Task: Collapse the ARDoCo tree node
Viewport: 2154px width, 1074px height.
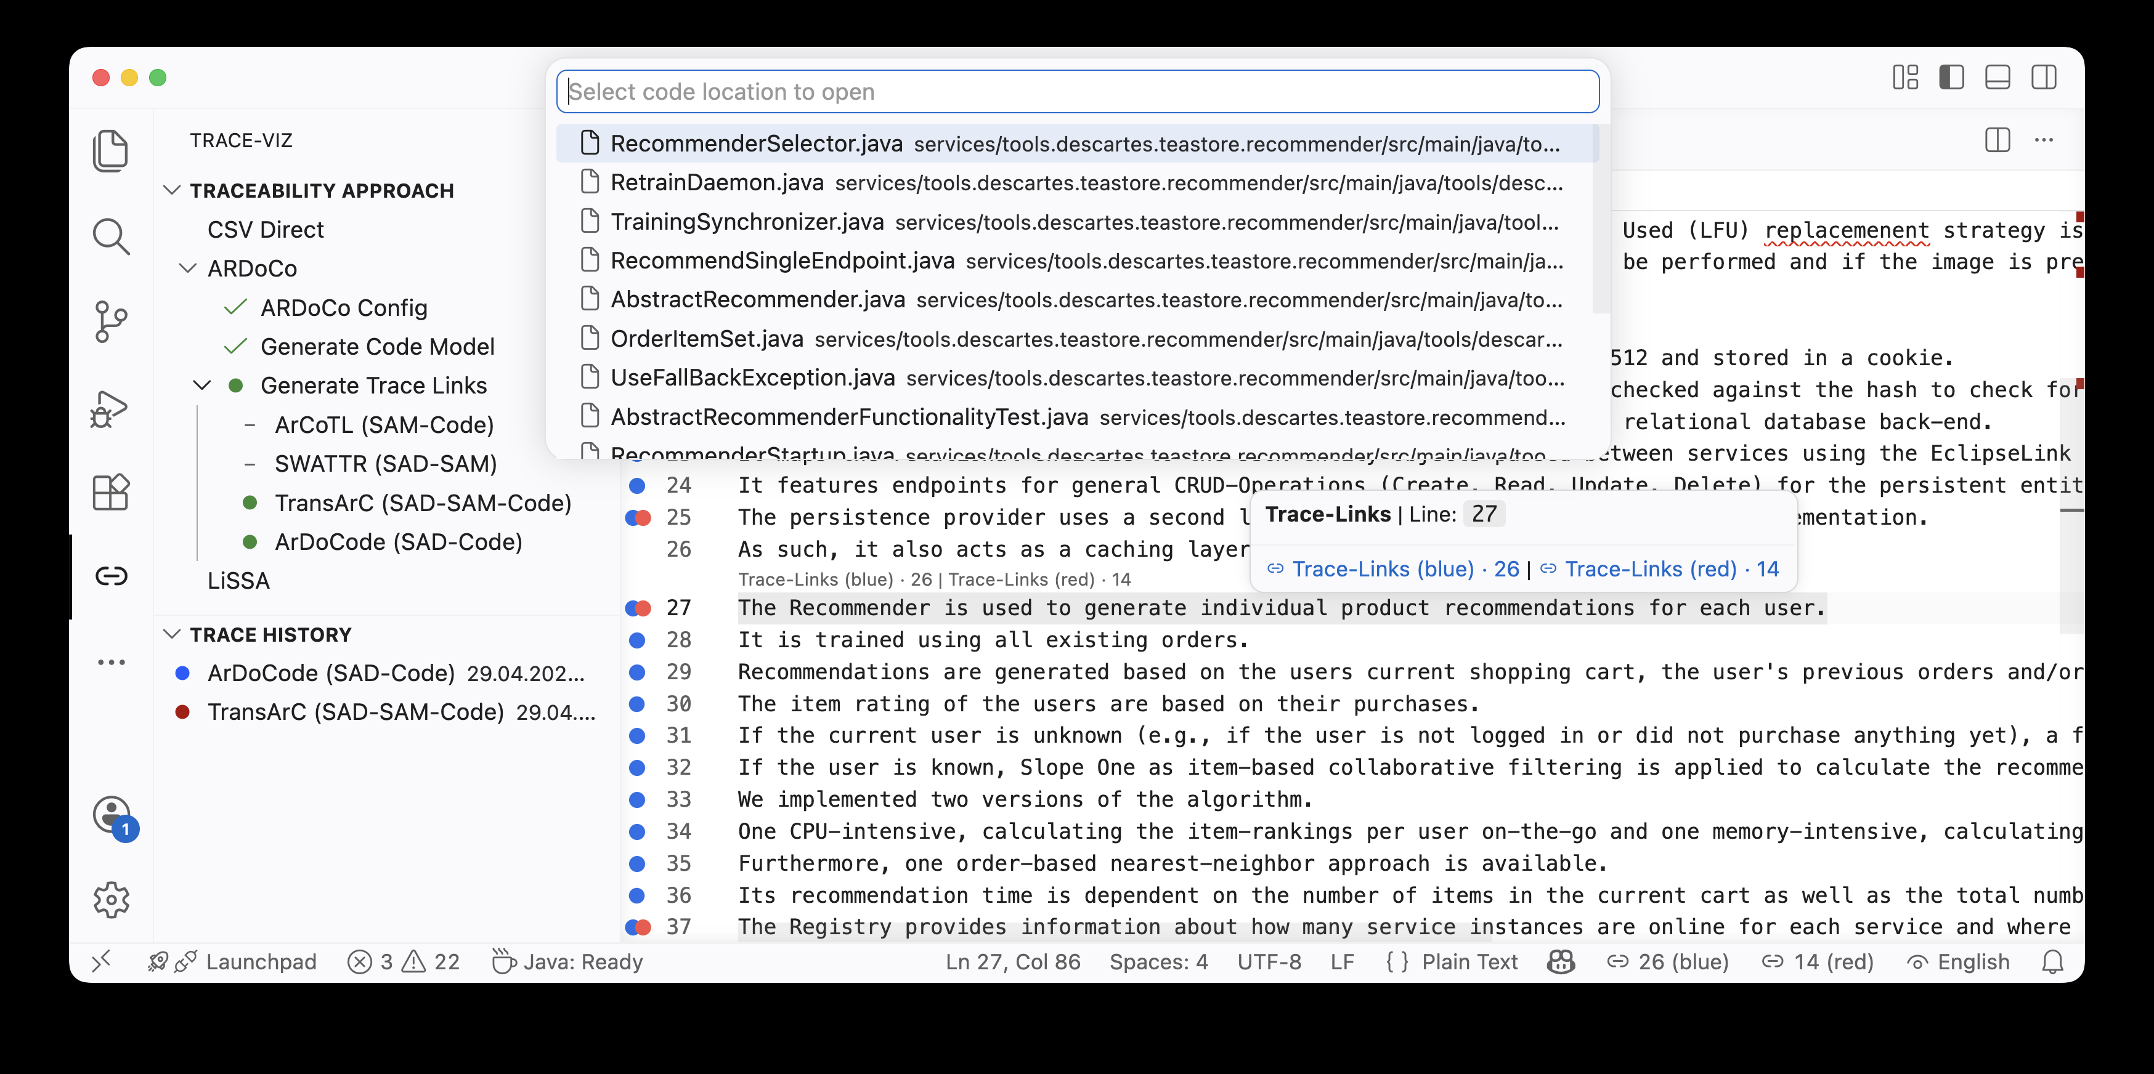Action: tap(189, 268)
